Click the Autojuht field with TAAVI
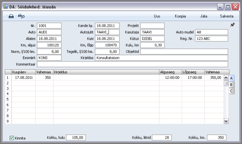The image size is (242, 144). click(x=107, y=32)
